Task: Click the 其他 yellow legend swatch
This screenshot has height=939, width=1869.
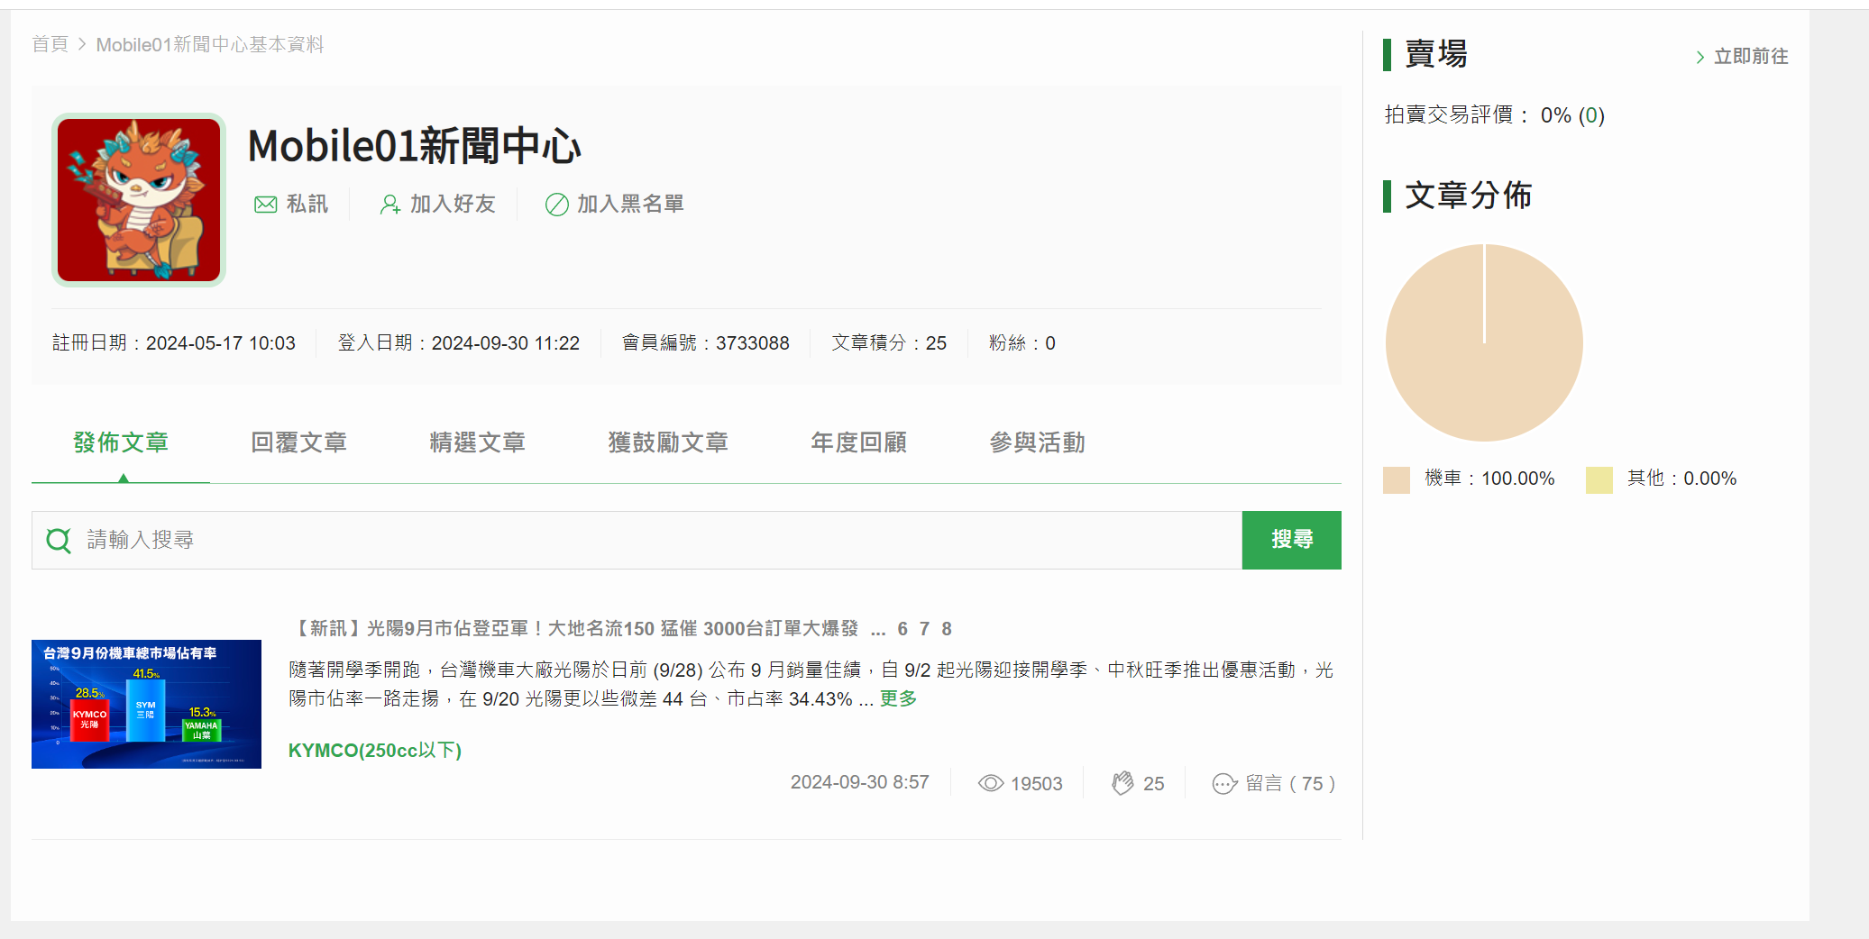Action: [x=1599, y=479]
